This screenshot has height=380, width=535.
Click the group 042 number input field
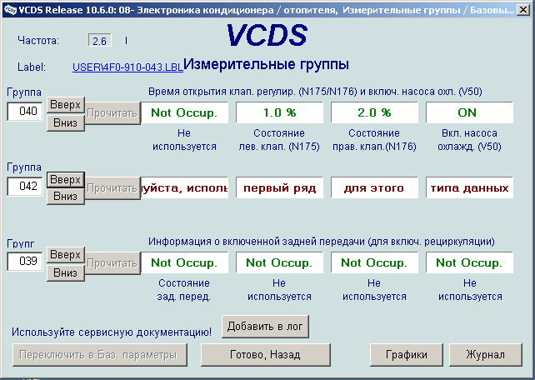(25, 186)
